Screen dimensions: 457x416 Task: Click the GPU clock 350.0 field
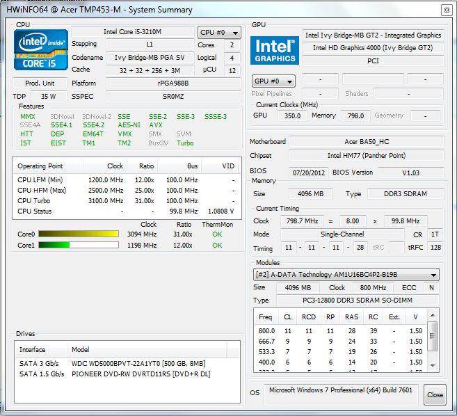coord(292,115)
